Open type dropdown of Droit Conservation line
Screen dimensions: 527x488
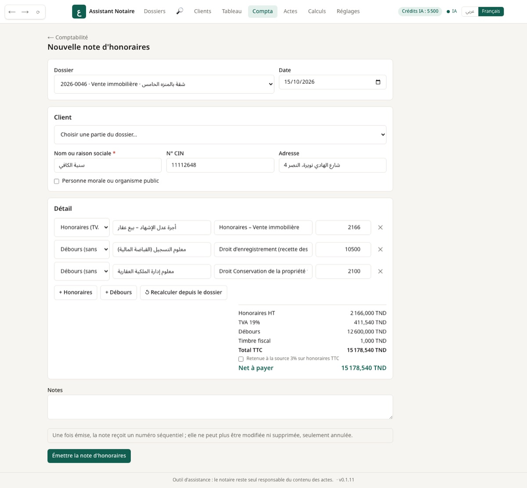pos(82,271)
